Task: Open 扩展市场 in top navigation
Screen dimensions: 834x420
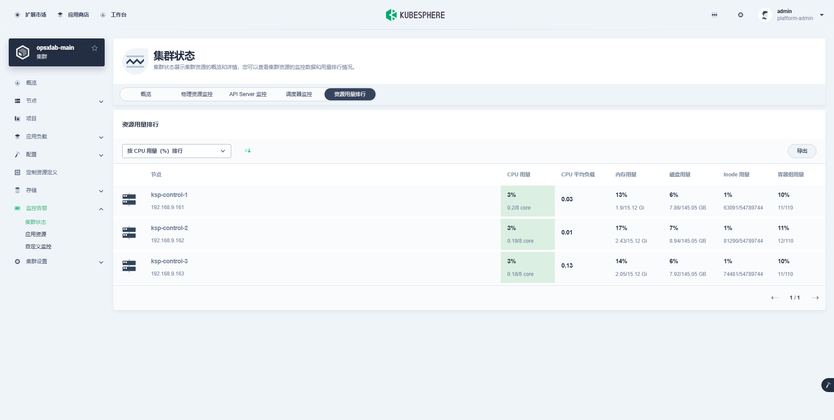Action: (31, 15)
